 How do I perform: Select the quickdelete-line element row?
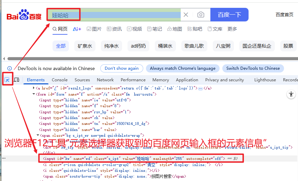(101, 170)
